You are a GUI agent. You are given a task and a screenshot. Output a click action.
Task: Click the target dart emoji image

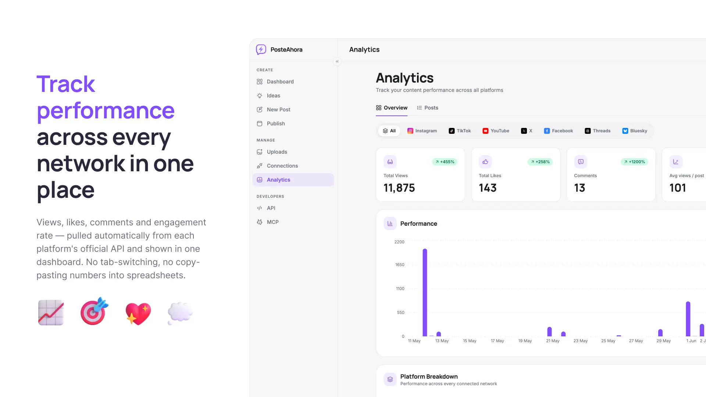pos(94,311)
